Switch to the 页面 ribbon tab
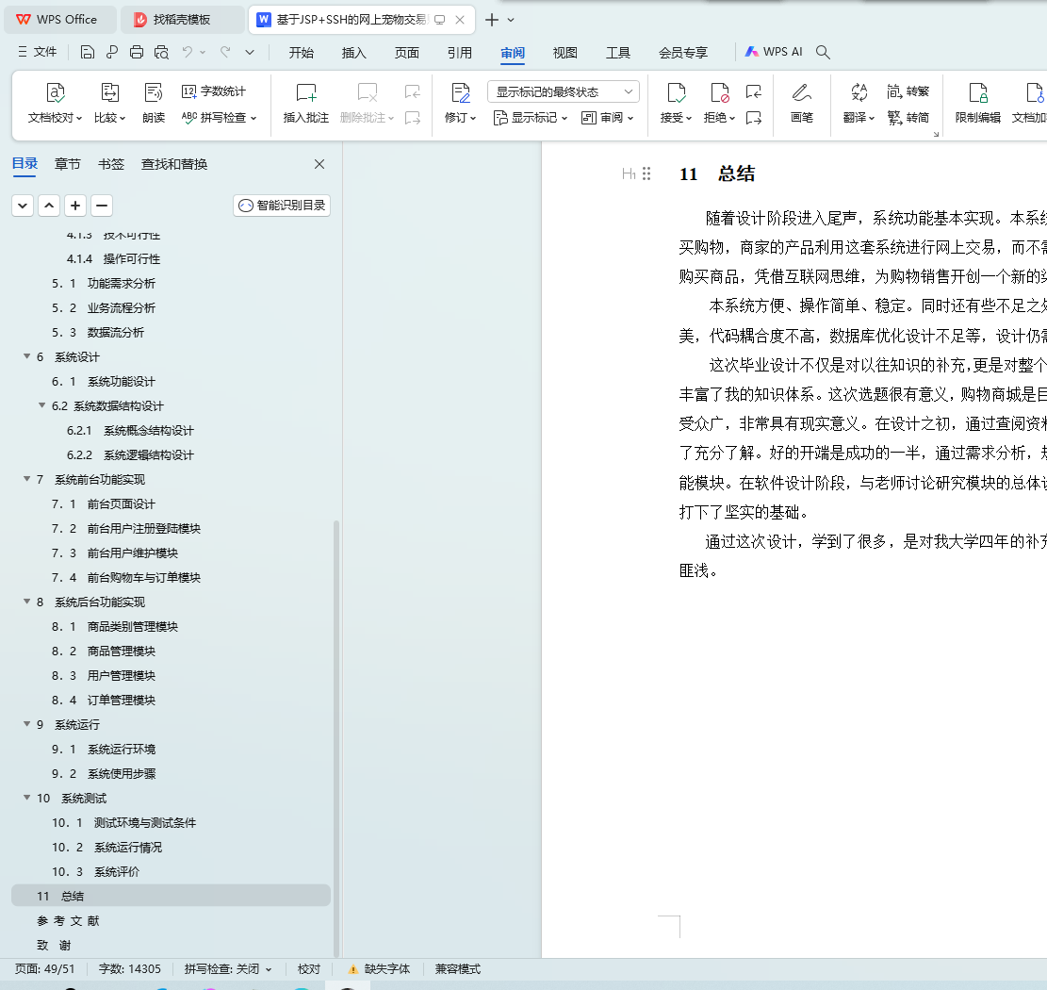Viewport: 1047px width, 990px height. tap(407, 53)
